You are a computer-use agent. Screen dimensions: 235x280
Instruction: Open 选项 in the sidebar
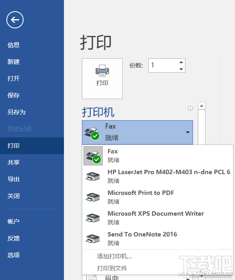click(14, 255)
